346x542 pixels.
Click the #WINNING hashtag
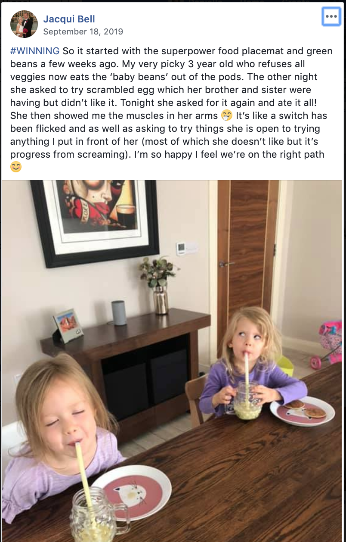35,51
